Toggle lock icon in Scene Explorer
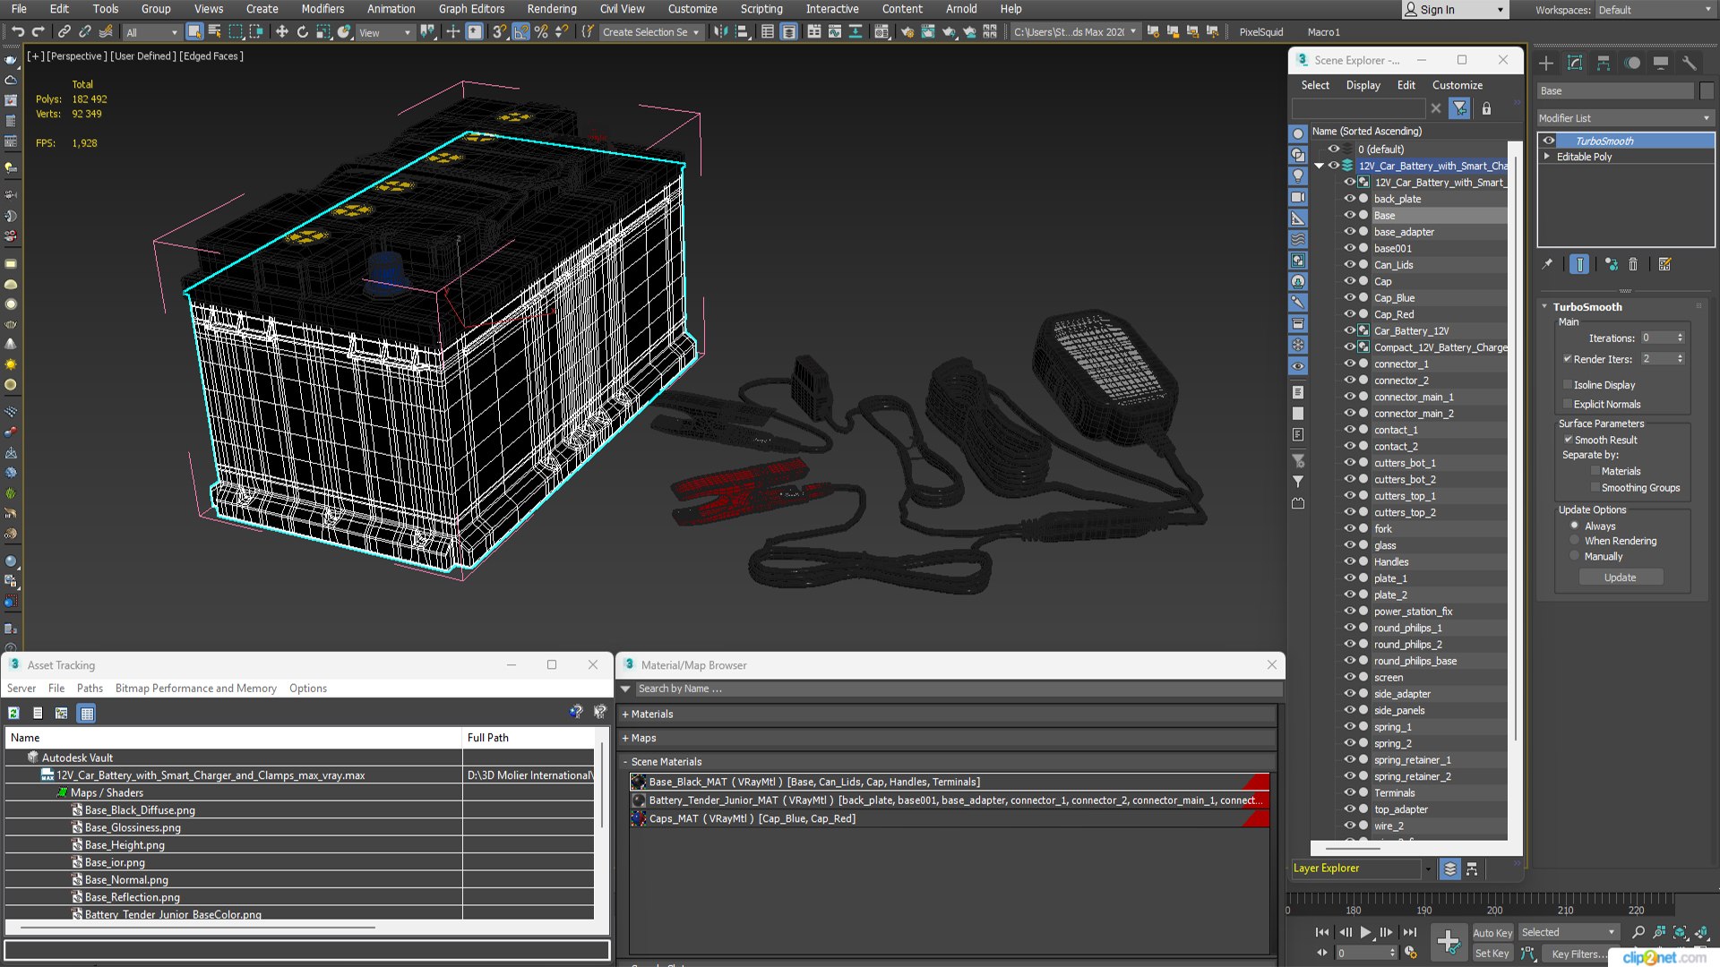 tap(1486, 109)
